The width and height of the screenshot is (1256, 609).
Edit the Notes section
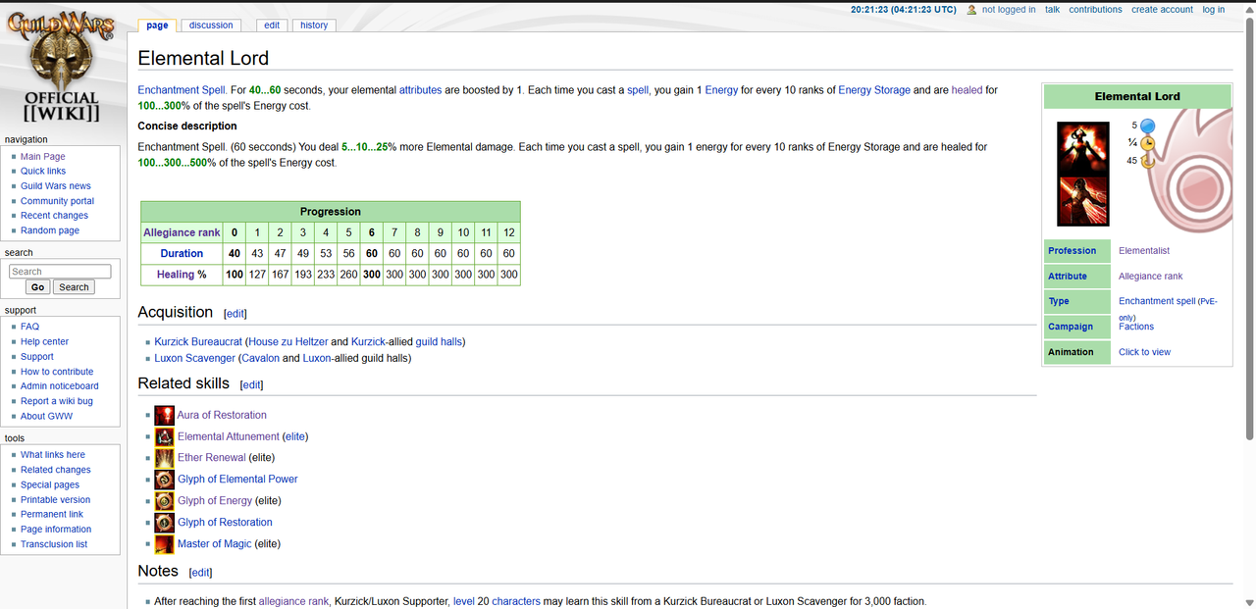coord(200,573)
